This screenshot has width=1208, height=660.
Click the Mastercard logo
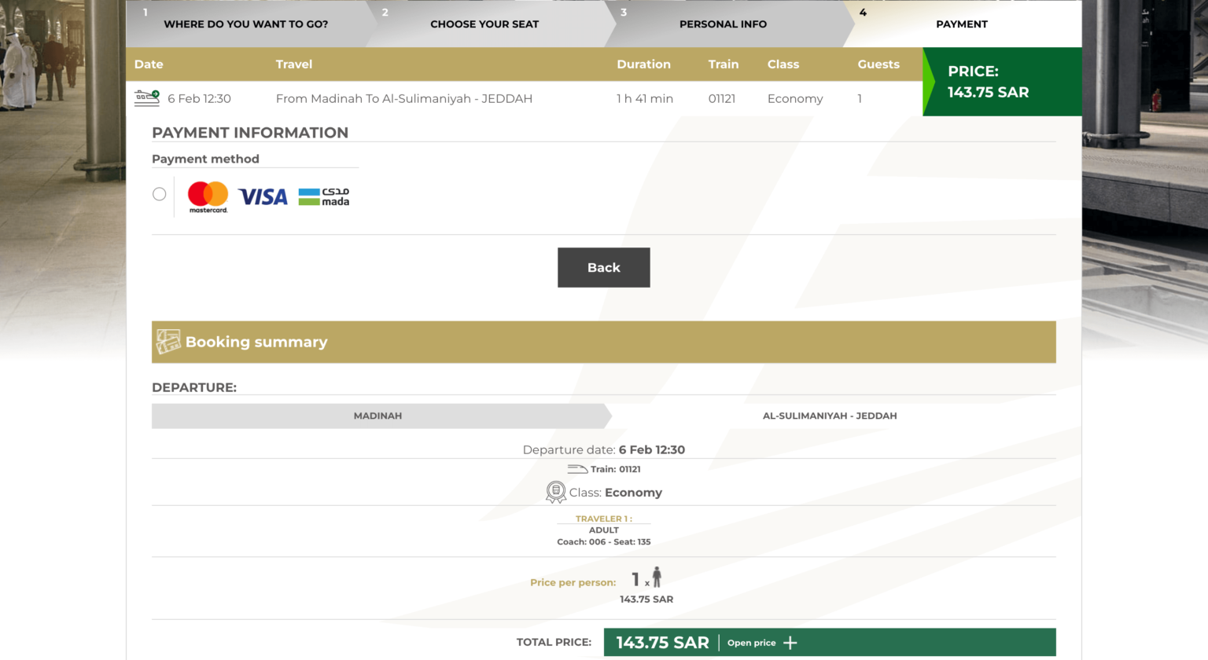point(208,196)
